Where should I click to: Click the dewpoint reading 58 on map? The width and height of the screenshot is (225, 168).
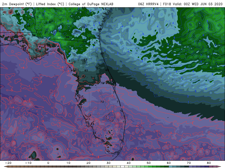tap(18, 15)
